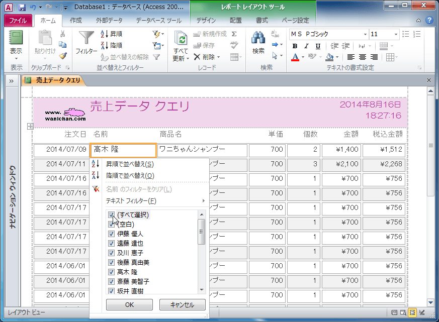
Task: Click the center text alignment icon
Action: [362, 57]
